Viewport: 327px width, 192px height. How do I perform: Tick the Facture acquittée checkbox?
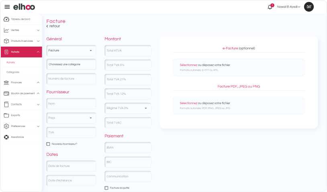click(x=106, y=188)
